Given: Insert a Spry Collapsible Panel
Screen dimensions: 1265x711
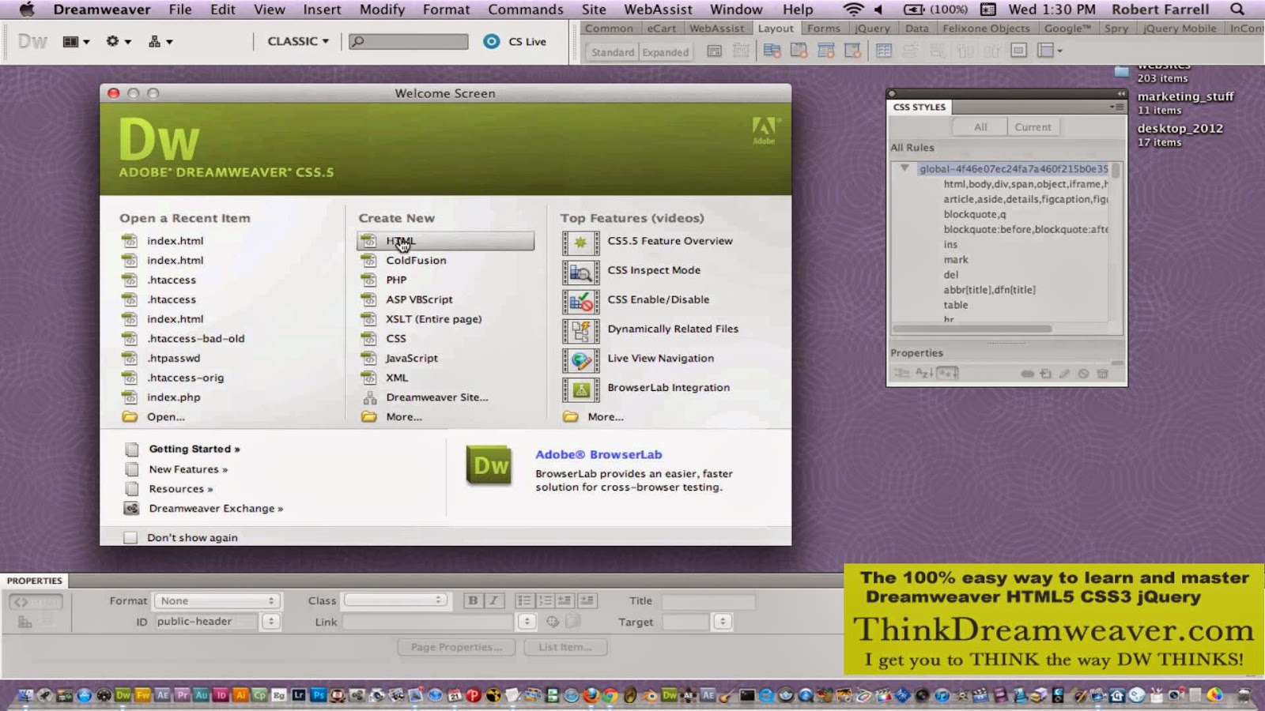Looking at the screenshot, I should [852, 51].
